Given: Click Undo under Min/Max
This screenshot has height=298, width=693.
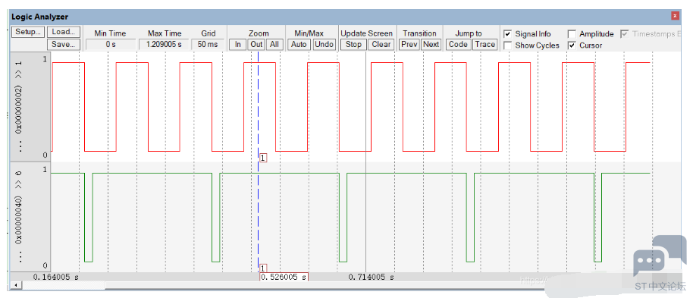Looking at the screenshot, I should point(324,44).
